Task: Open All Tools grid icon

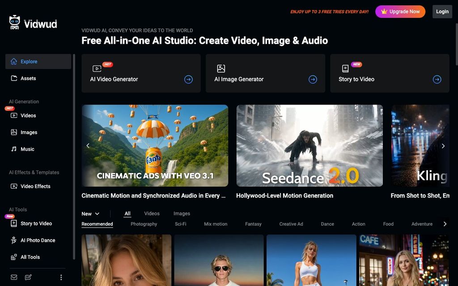Action: tap(14, 257)
